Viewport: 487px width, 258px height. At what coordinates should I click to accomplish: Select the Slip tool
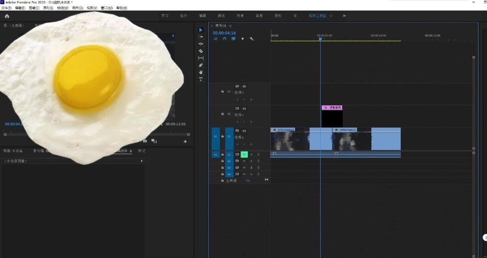(201, 58)
